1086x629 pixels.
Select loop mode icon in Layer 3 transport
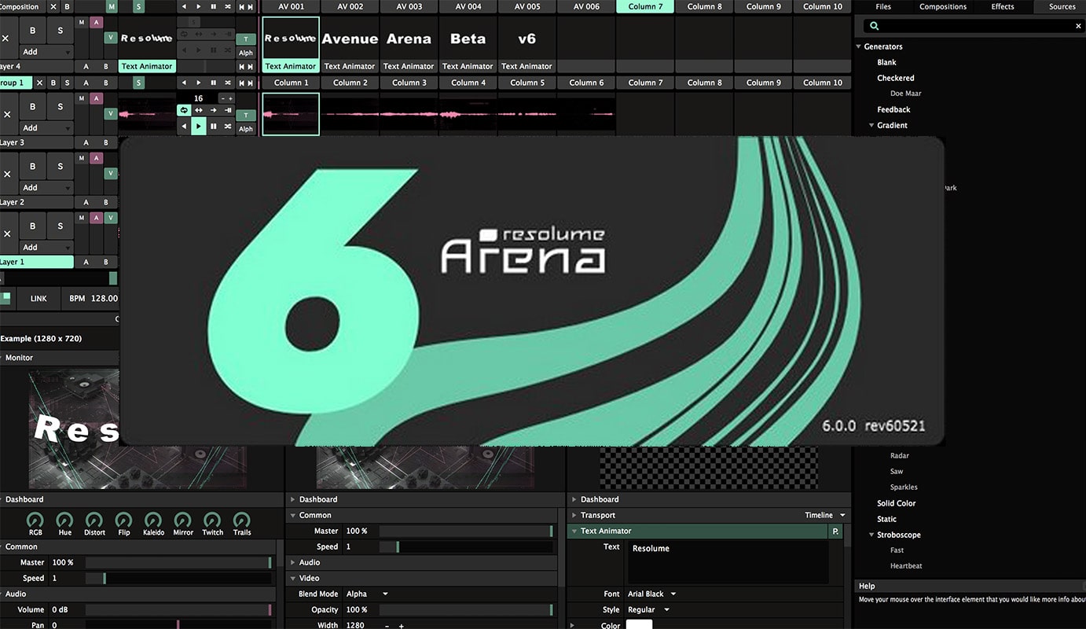[x=184, y=111]
